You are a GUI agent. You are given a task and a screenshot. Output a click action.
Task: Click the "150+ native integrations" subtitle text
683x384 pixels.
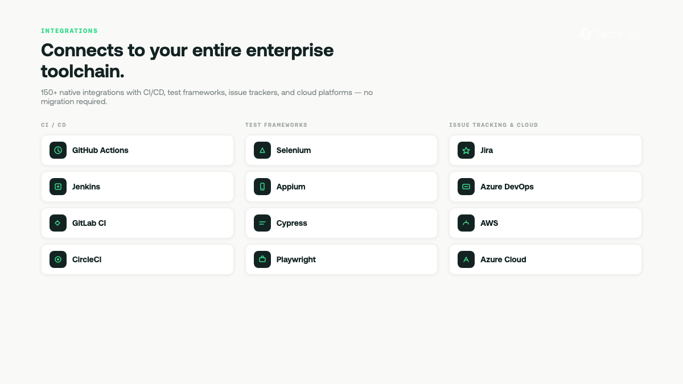point(207,97)
